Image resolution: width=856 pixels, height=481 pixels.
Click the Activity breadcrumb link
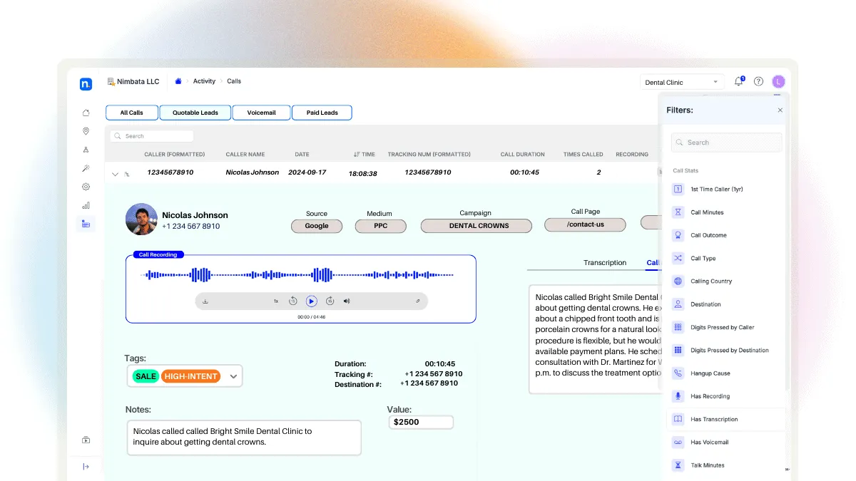click(x=204, y=81)
